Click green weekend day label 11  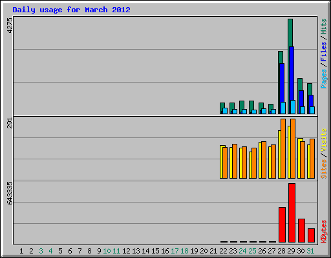(x=116, y=251)
